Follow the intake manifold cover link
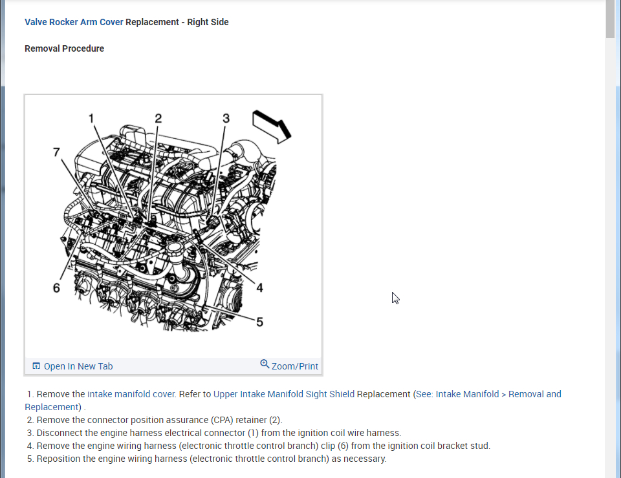 131,394
